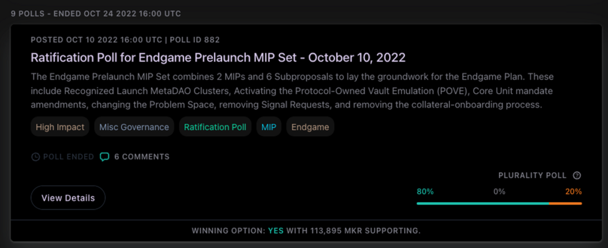Screen dimensions: 608x248
Task: Click the Plurality Poll help question mark
Action: point(576,175)
